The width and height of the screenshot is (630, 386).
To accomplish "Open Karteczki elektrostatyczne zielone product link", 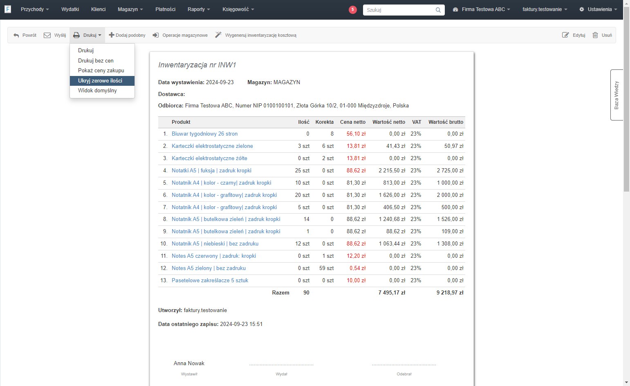I will coord(212,146).
